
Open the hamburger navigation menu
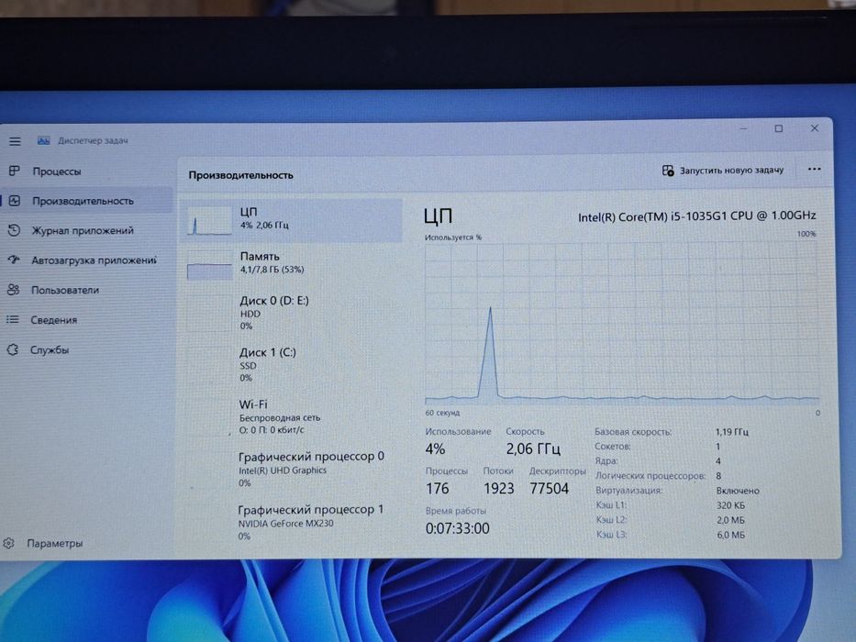[15, 141]
